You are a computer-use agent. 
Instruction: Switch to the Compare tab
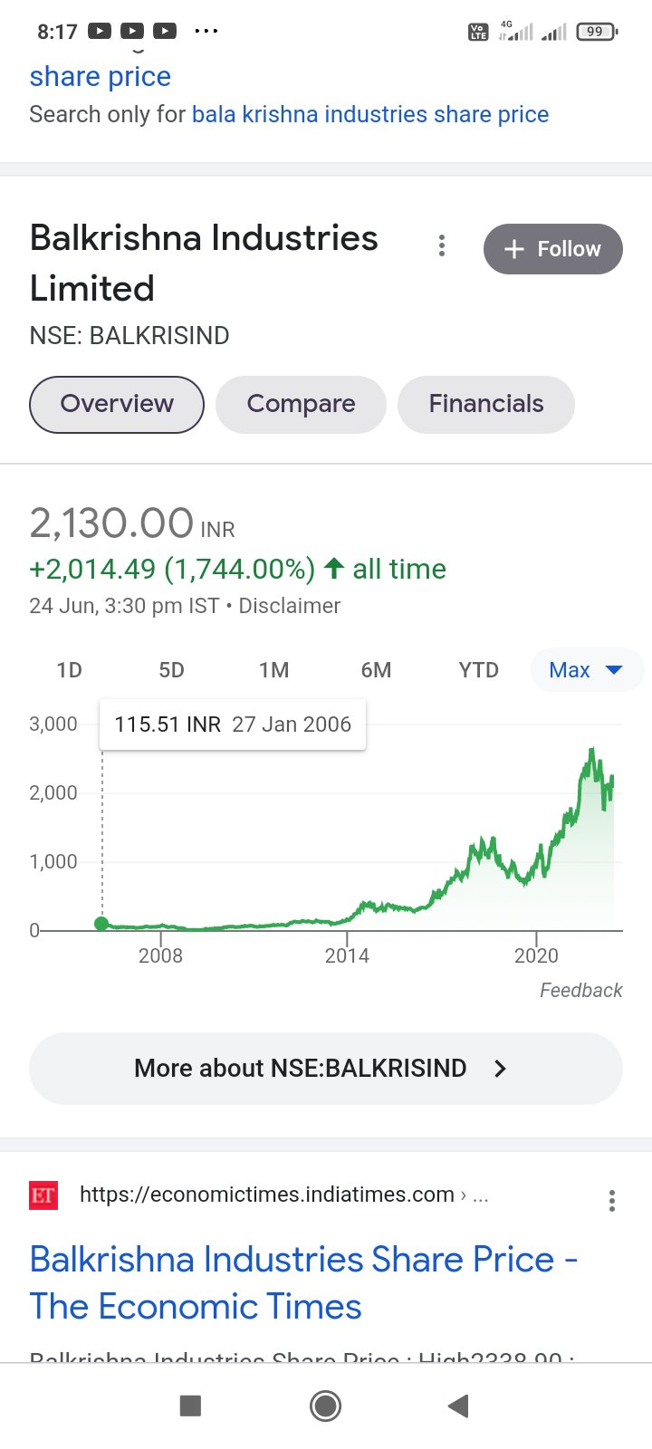(301, 404)
